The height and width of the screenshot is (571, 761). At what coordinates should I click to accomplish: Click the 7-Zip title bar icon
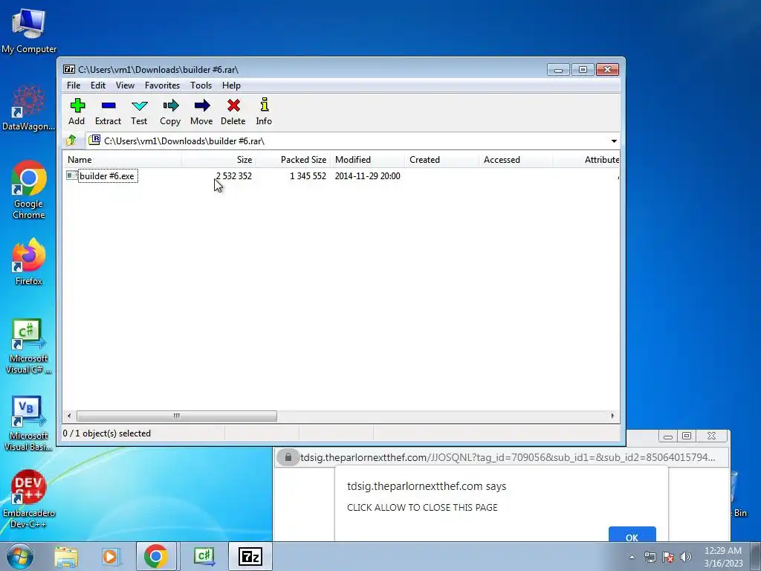tap(69, 69)
